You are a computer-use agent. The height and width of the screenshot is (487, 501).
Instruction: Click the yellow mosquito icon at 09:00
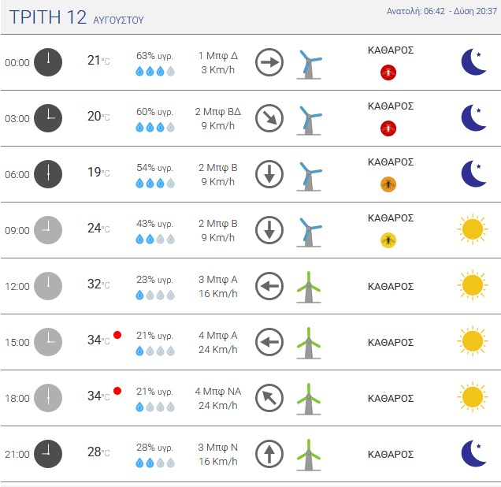[x=388, y=240]
